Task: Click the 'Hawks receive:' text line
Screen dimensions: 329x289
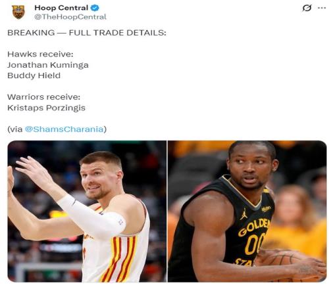Action: pyautogui.click(x=40, y=54)
